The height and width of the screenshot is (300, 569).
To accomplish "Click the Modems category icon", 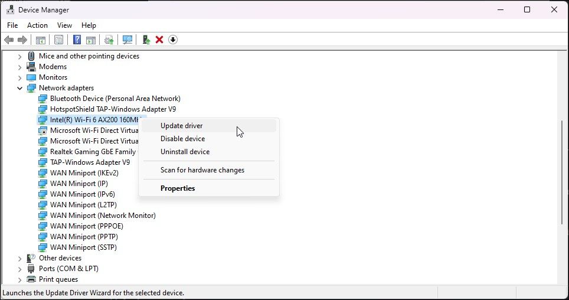I will [31, 67].
